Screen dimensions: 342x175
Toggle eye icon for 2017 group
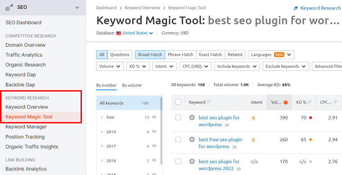click(x=154, y=146)
